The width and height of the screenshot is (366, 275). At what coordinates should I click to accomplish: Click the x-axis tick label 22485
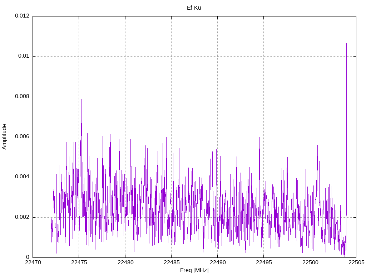[172, 262]
